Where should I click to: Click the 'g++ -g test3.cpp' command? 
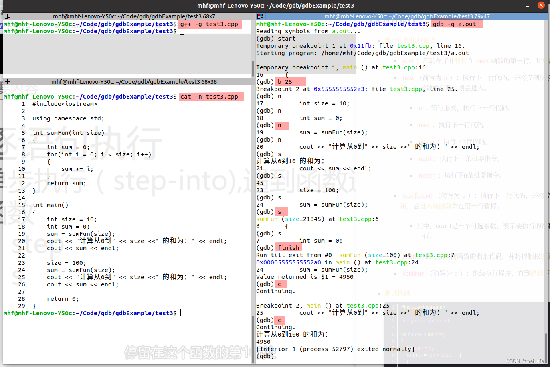pos(209,24)
